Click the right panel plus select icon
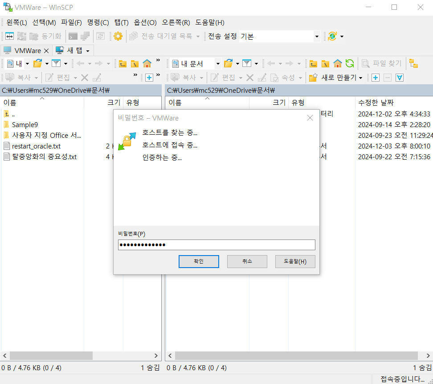This screenshot has height=384, width=433. tap(375, 78)
